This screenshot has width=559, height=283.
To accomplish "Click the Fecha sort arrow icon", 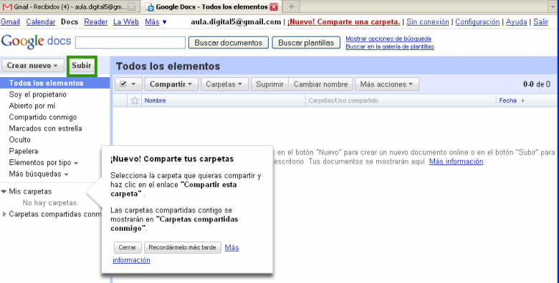I will 522,101.
